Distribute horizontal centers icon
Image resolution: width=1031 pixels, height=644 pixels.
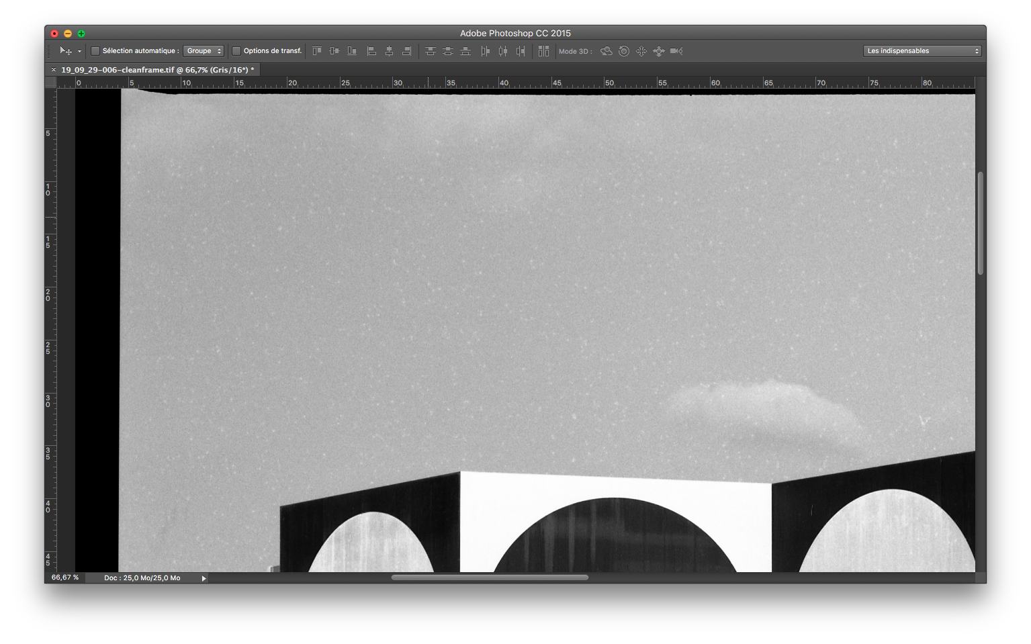[502, 51]
